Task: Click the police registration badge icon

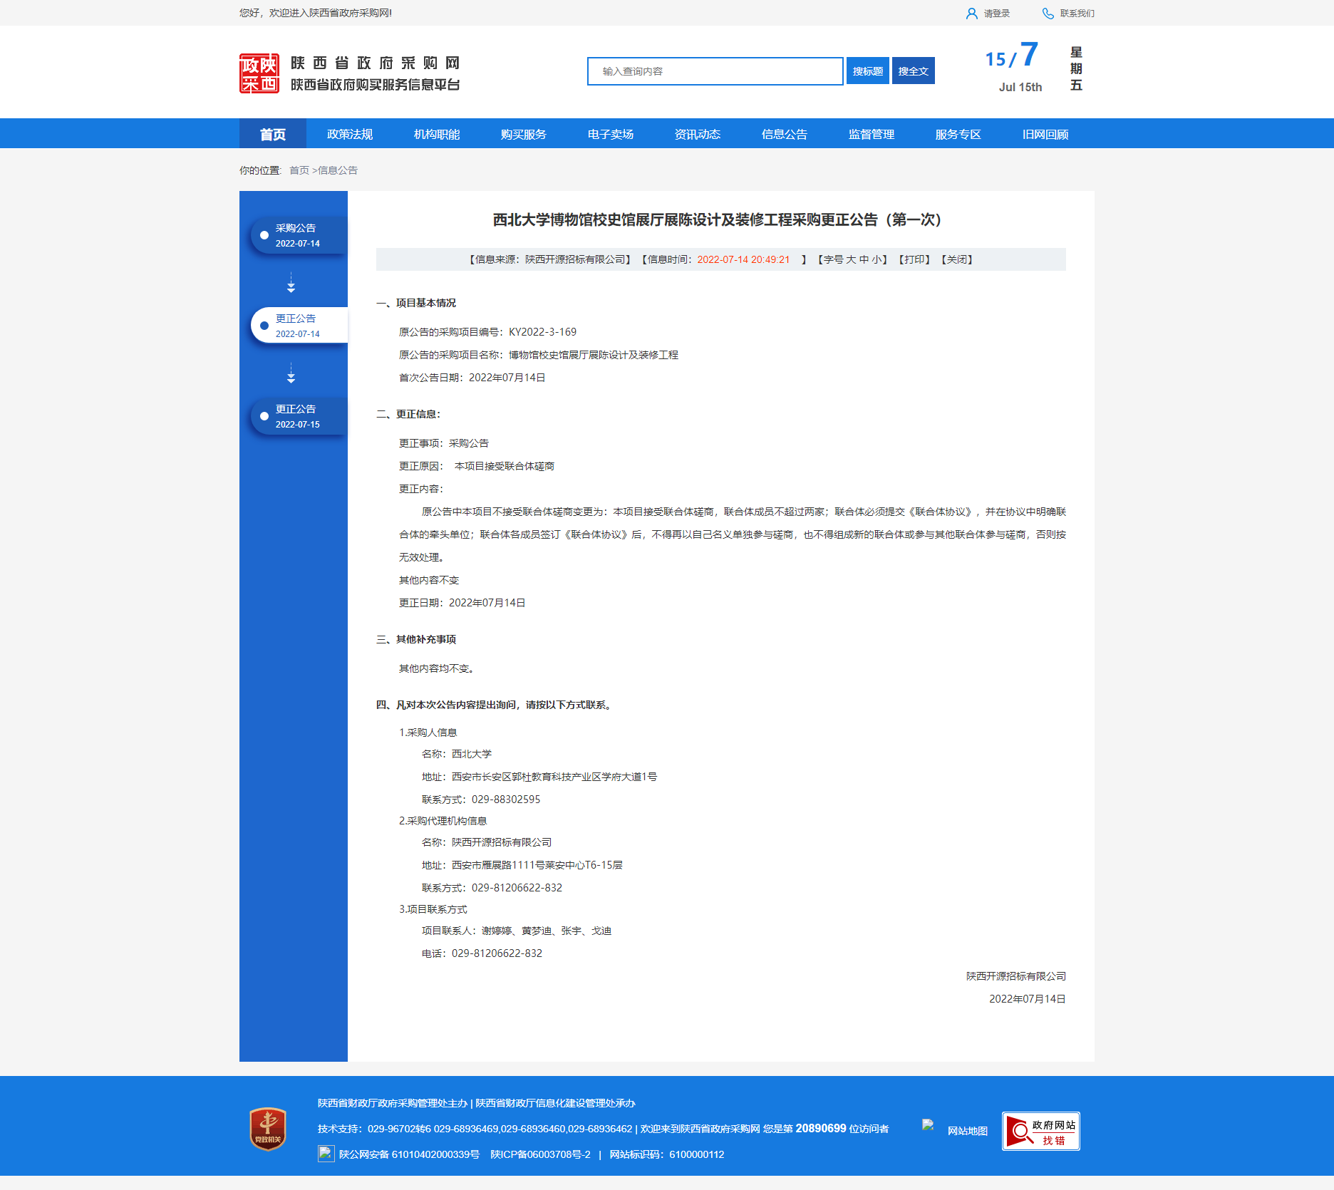Action: (x=326, y=1154)
